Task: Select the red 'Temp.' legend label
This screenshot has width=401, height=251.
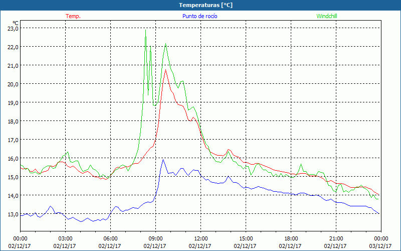Action: pos(73,16)
